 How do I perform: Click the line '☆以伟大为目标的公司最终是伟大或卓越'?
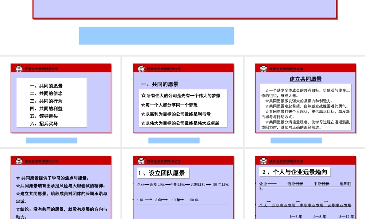point(180,123)
